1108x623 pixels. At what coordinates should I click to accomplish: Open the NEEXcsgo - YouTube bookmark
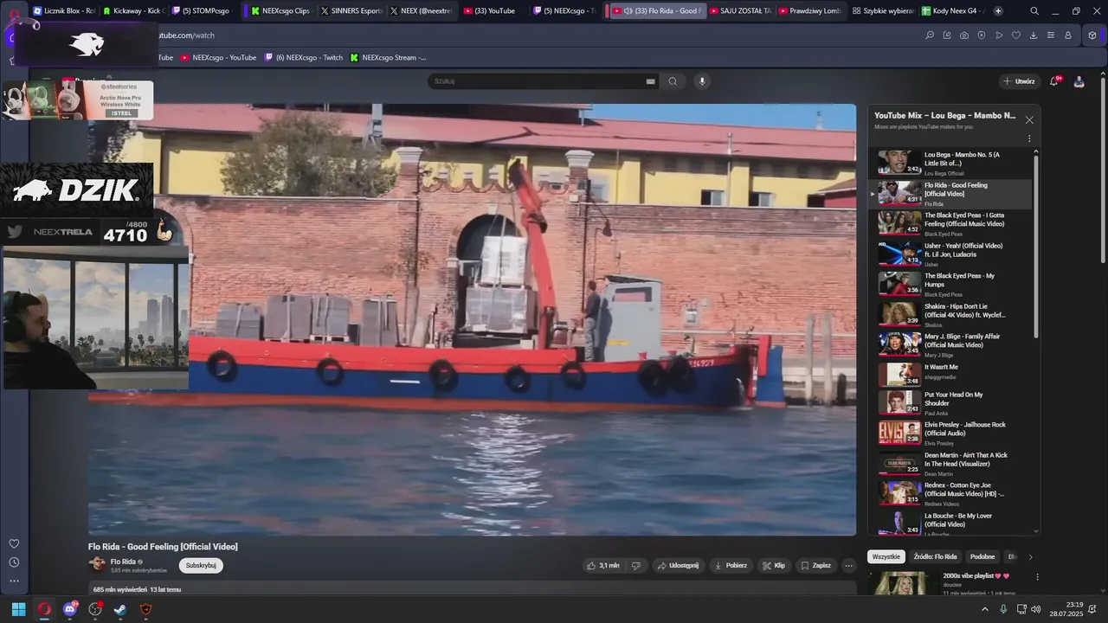point(218,58)
